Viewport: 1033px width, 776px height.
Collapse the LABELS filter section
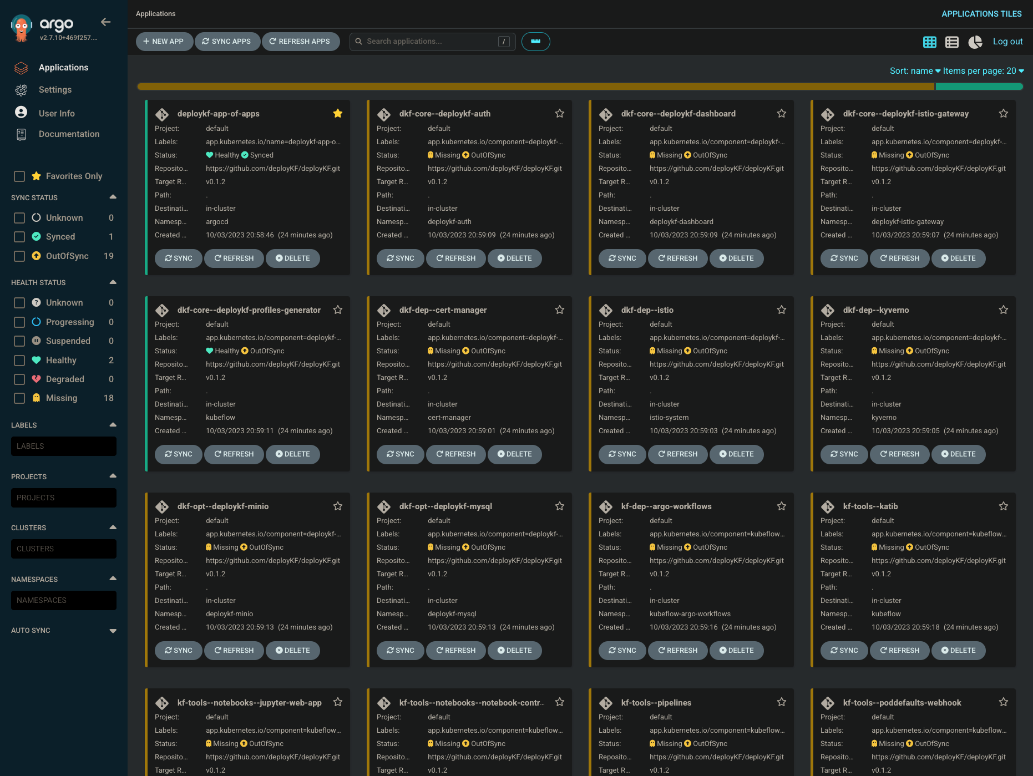click(113, 424)
